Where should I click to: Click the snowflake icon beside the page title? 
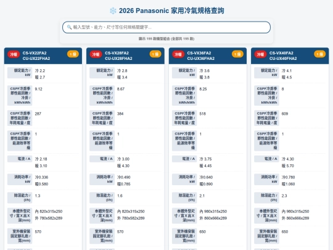pyautogui.click(x=113, y=11)
